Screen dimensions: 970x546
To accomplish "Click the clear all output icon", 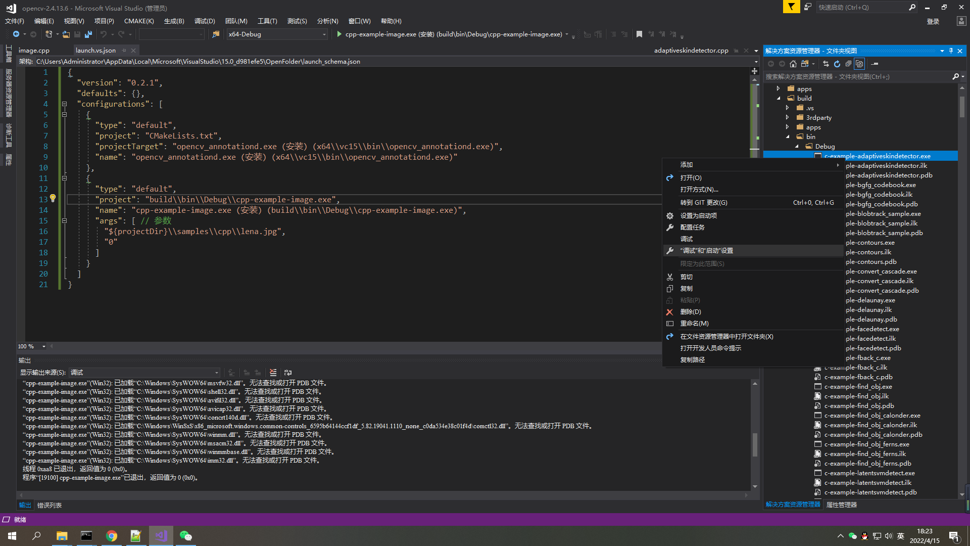I will [273, 373].
